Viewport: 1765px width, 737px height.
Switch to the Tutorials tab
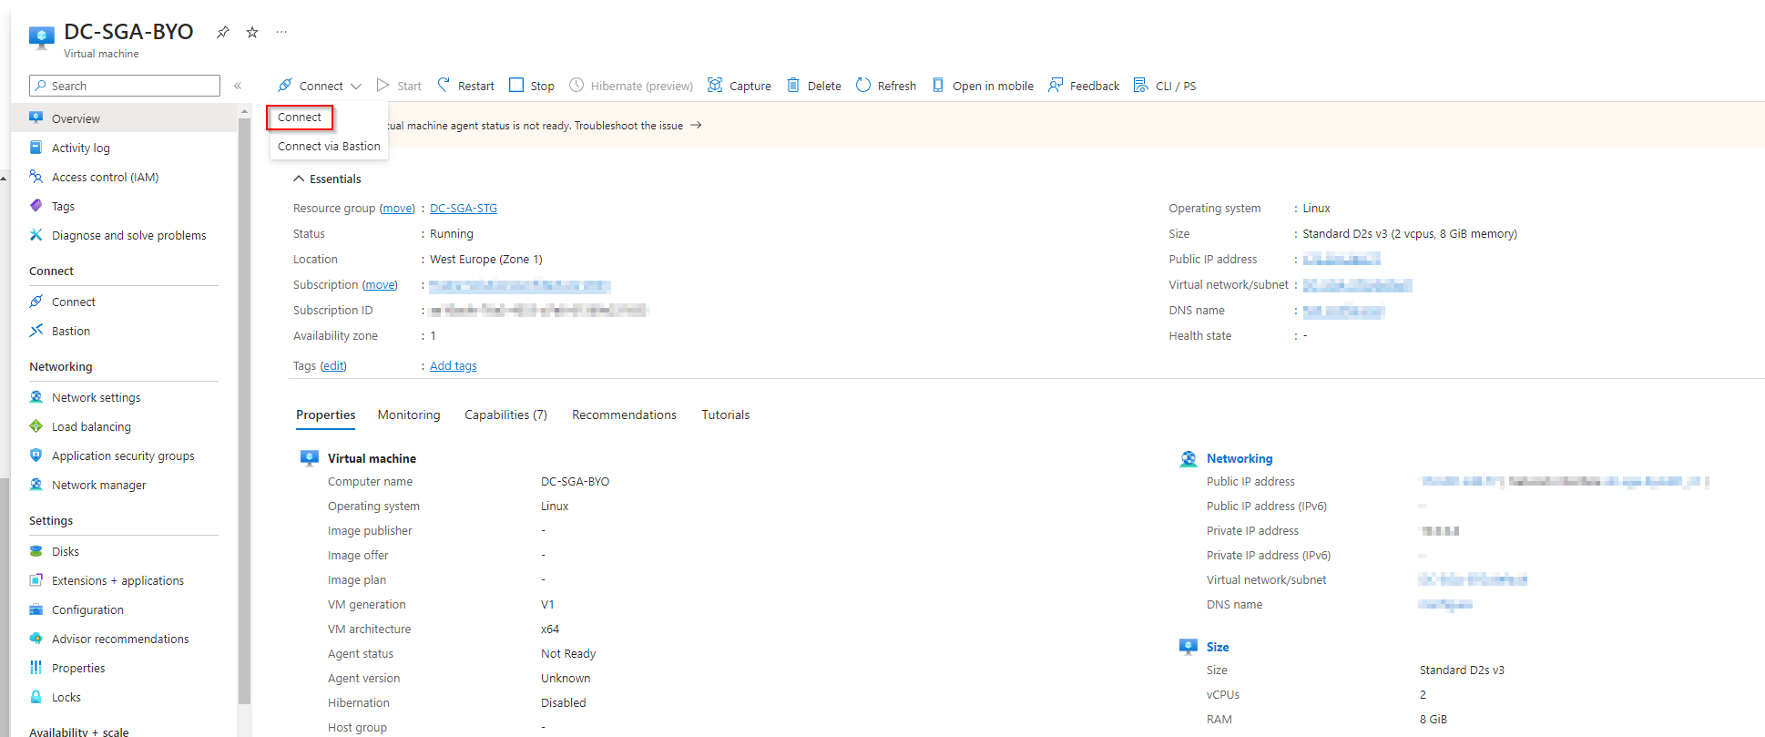(x=726, y=415)
